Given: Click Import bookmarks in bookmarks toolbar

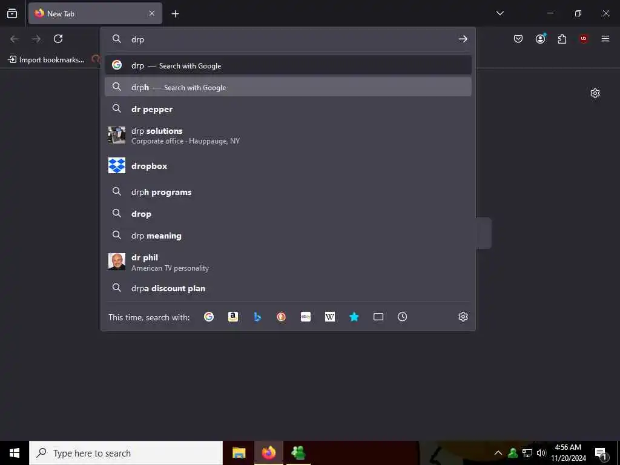Looking at the screenshot, I should point(46,60).
